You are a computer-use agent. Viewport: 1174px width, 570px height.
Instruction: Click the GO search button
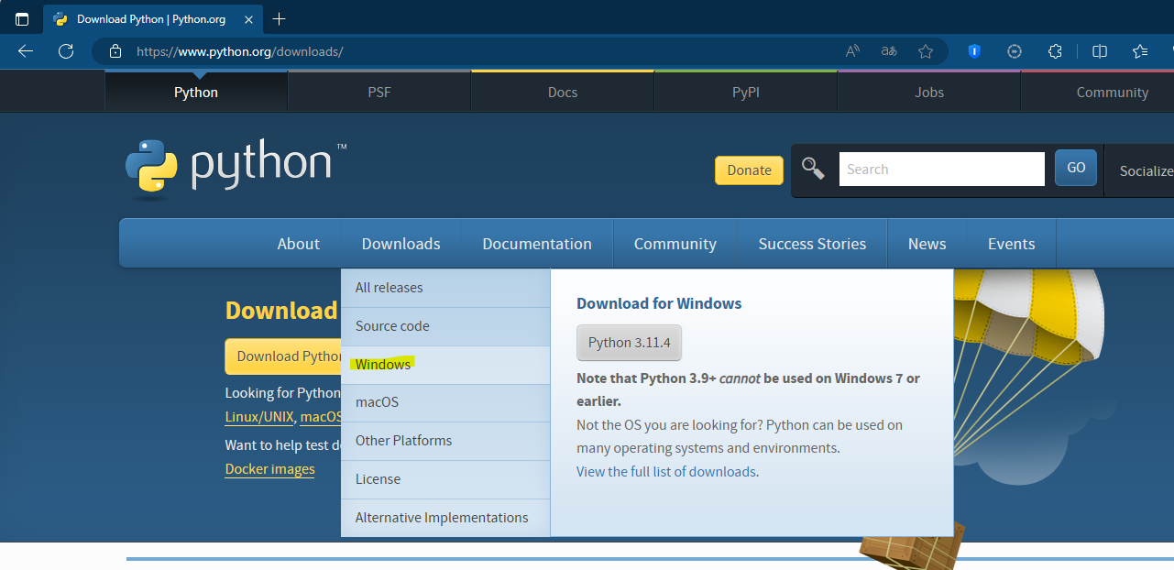(x=1076, y=168)
